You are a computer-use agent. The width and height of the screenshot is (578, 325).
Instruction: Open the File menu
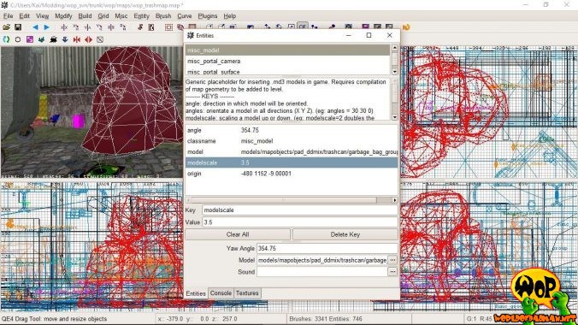8,16
